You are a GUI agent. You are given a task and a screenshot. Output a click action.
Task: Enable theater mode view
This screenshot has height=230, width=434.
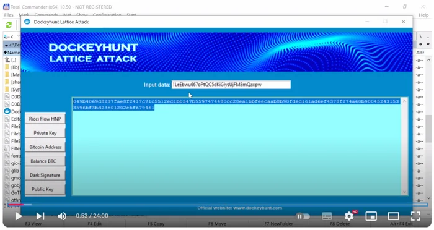coord(393,216)
